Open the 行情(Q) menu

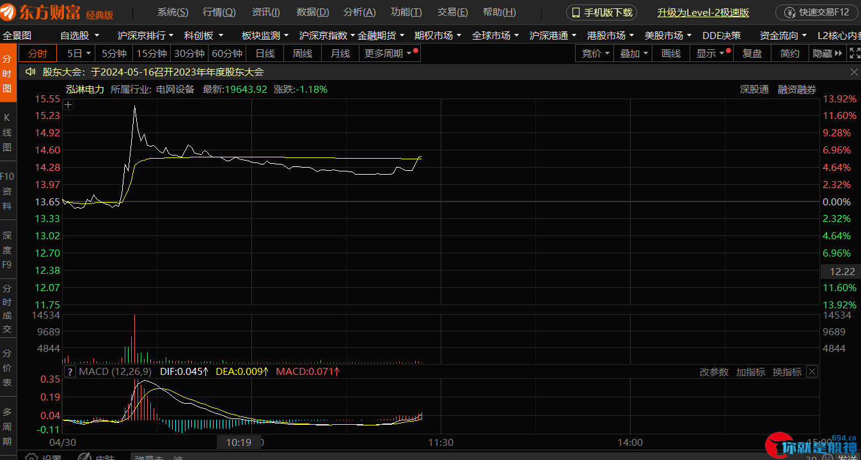click(x=219, y=12)
